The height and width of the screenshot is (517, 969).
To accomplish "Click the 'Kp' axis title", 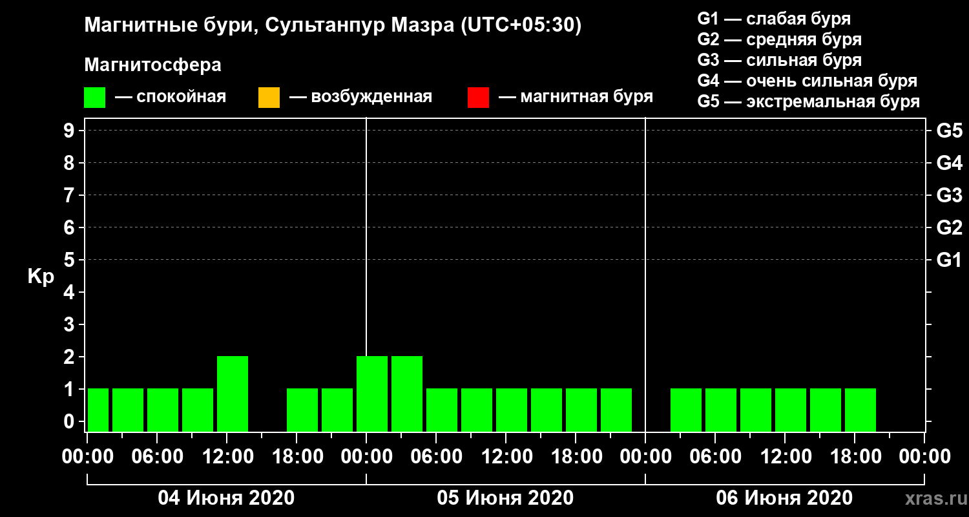I will click(41, 276).
